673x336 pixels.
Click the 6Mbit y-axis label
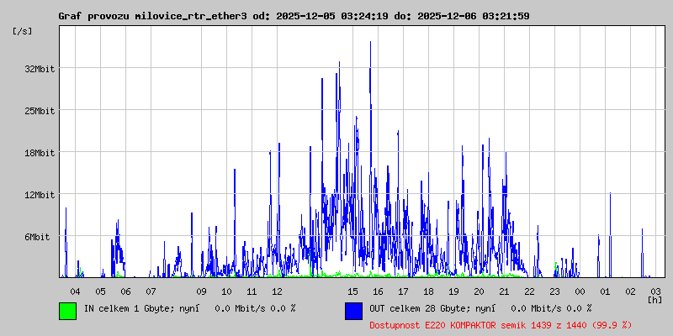point(40,237)
